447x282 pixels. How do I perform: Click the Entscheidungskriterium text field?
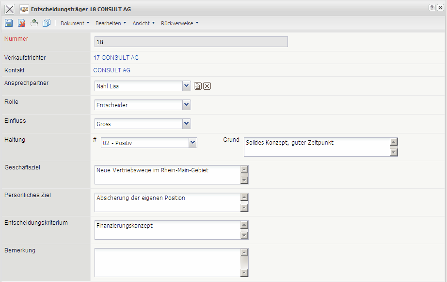coord(167,230)
